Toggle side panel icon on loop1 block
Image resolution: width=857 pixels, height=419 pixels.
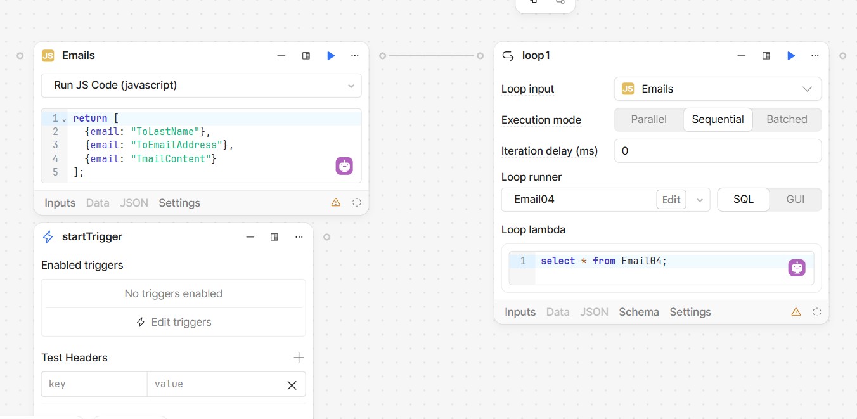coord(766,56)
